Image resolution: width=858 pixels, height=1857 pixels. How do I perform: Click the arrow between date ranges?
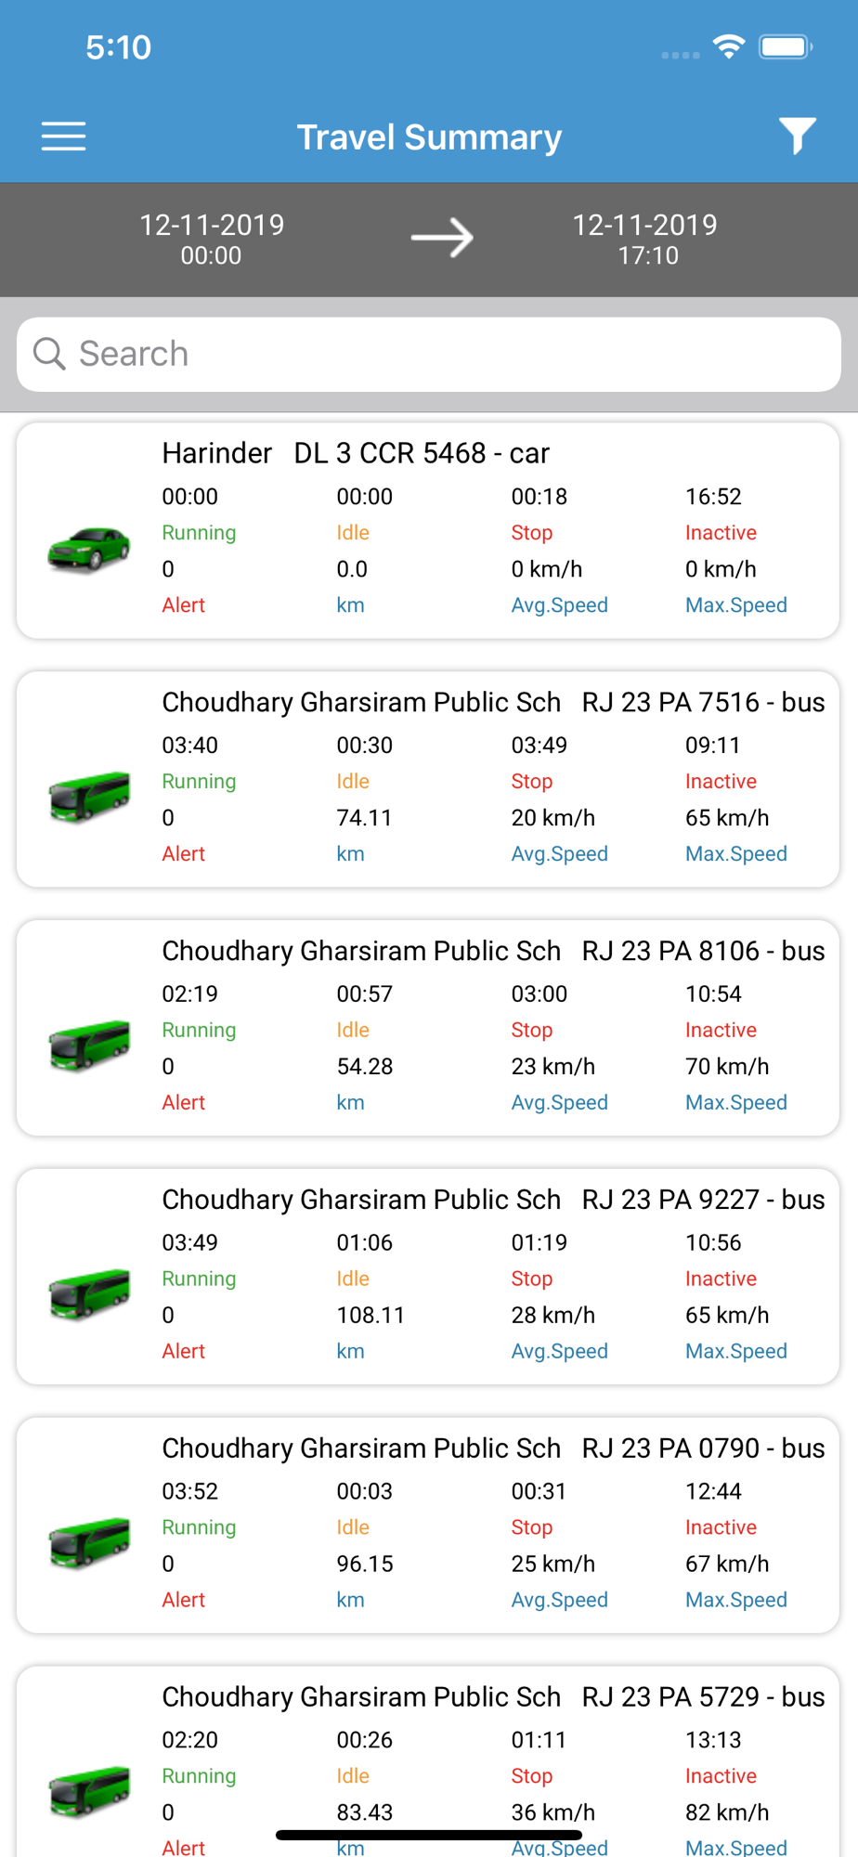(x=442, y=239)
